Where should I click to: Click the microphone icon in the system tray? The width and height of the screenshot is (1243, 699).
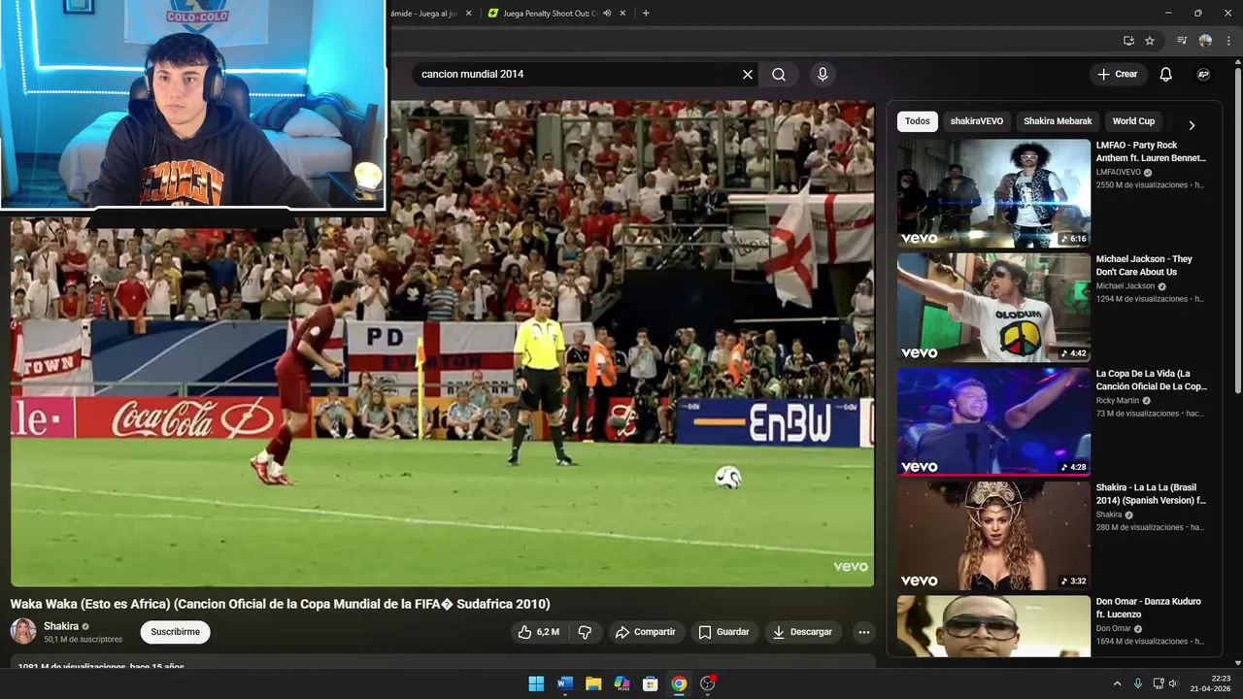click(1138, 683)
